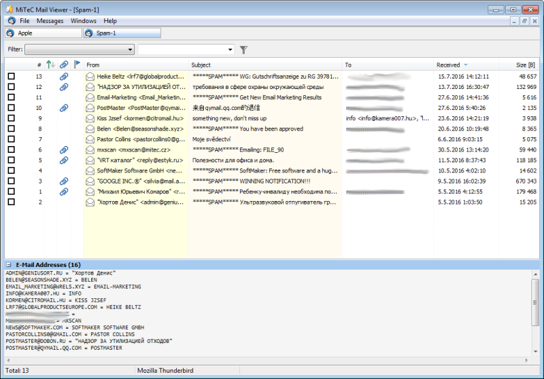The height and width of the screenshot is (379, 544).
Task: Tick the checkbox for message 7
Action: 11,139
